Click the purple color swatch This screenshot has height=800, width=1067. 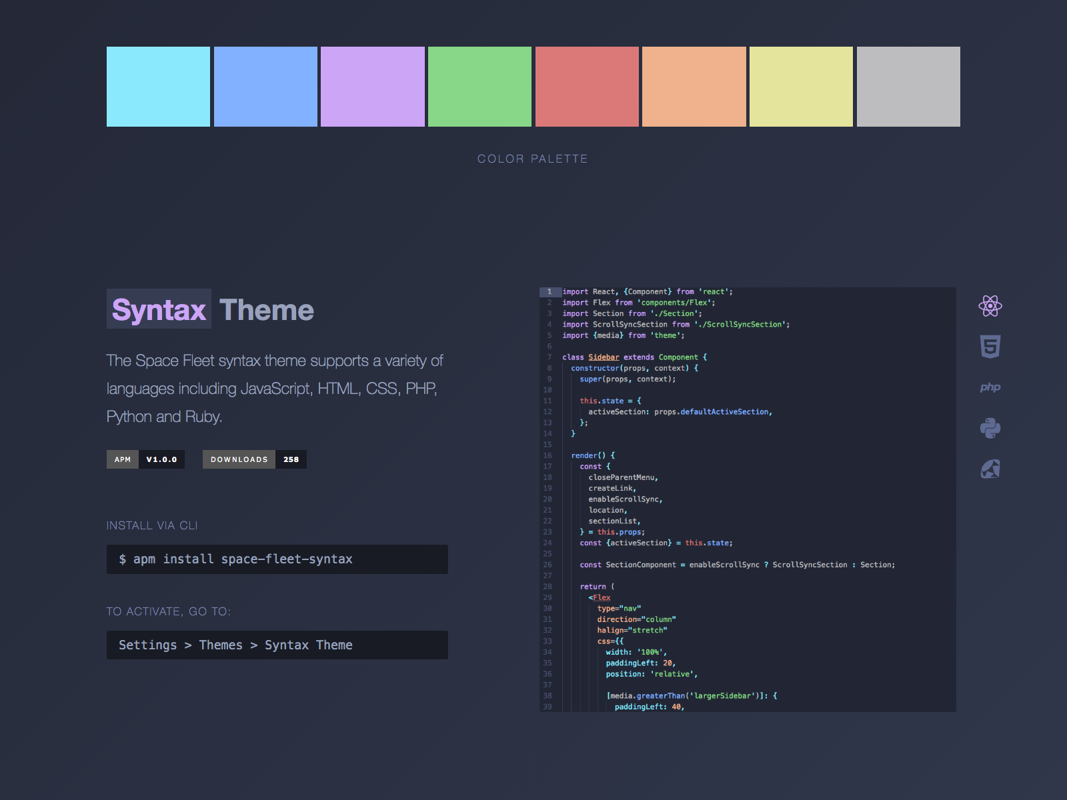pos(373,87)
